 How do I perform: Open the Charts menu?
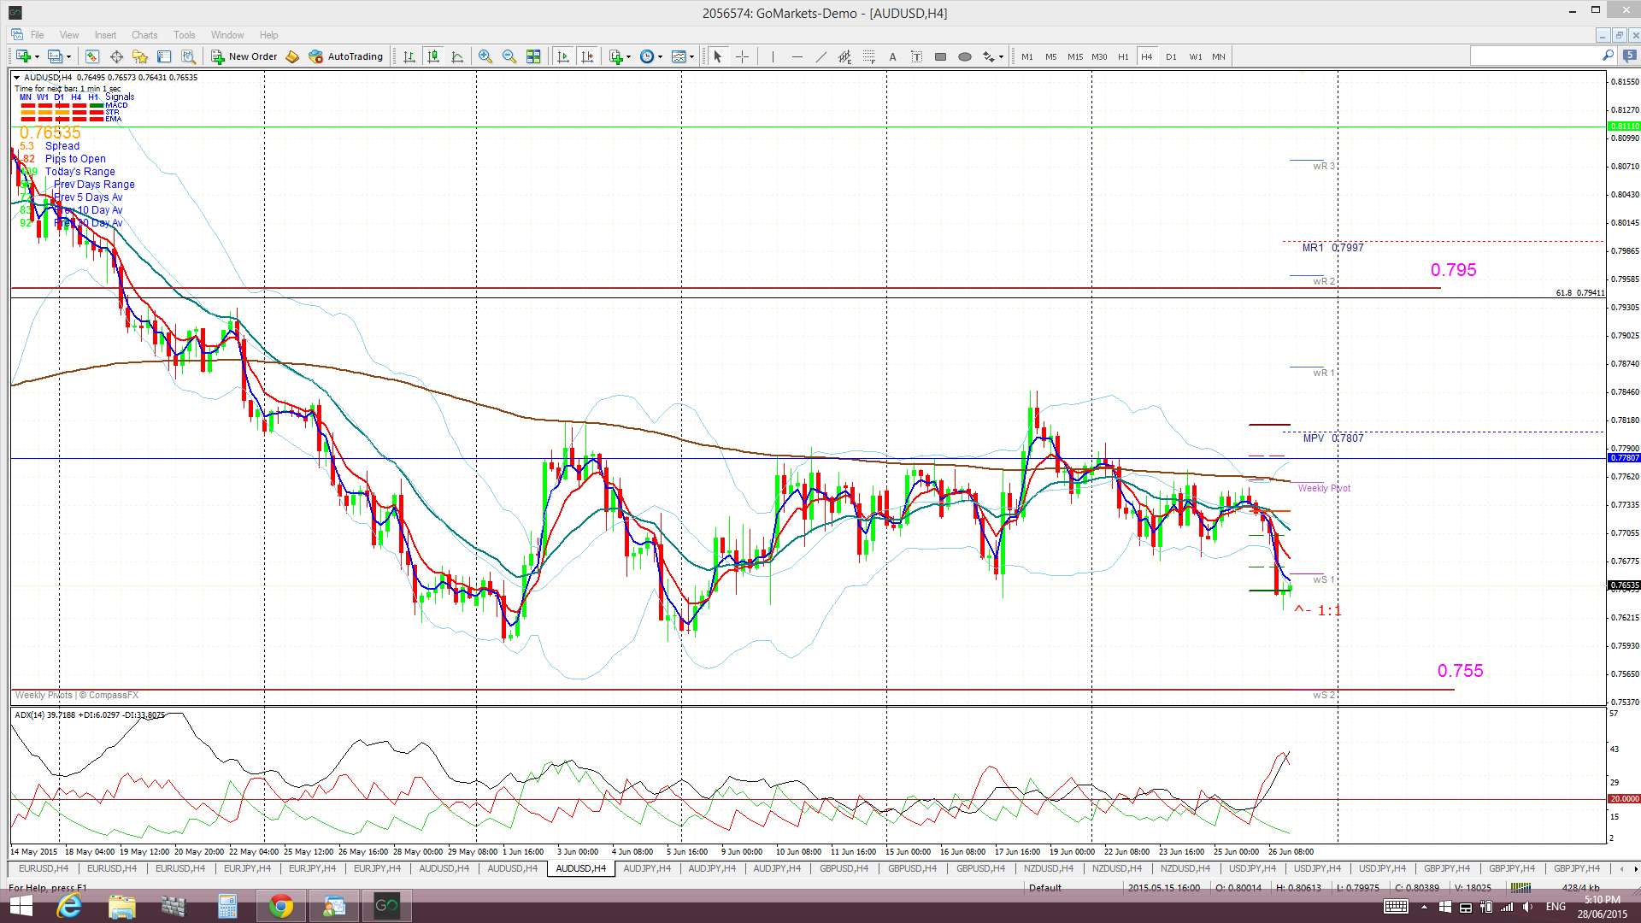tap(144, 35)
